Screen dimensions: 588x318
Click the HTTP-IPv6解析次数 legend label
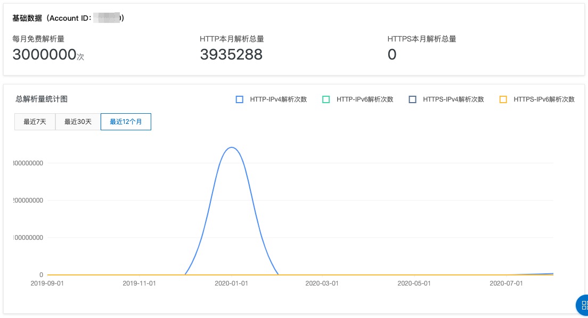click(365, 99)
